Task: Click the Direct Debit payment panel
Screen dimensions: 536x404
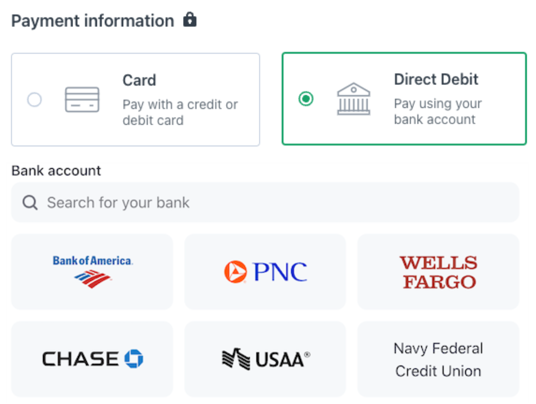Action: [404, 100]
